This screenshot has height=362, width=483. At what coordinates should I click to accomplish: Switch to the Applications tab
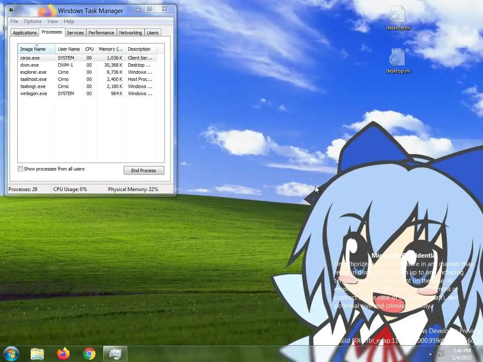pos(25,33)
